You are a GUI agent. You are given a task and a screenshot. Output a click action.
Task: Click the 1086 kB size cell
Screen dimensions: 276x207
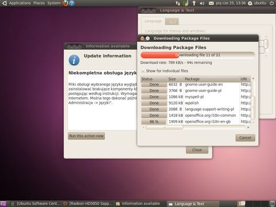175,97
